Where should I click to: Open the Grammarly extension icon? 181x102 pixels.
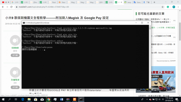[x=168, y=7]
